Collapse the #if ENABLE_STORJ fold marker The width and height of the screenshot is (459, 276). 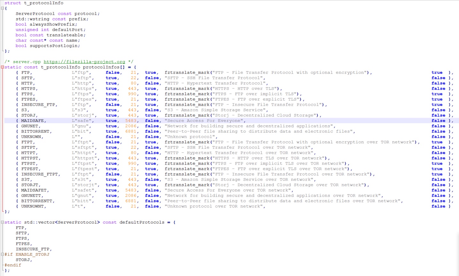click(x=2, y=254)
